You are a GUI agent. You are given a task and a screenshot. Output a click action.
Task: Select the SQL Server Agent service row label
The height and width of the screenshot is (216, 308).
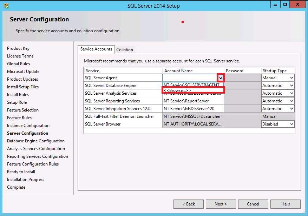(x=101, y=78)
